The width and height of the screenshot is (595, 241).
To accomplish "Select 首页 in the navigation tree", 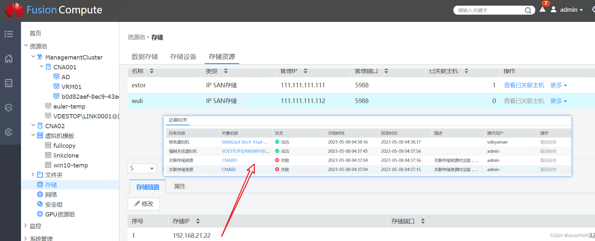I will (35, 33).
